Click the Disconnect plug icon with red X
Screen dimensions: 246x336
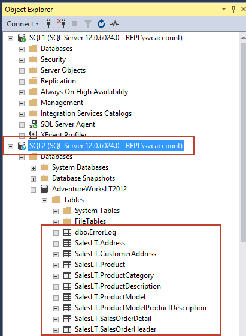[62, 23]
